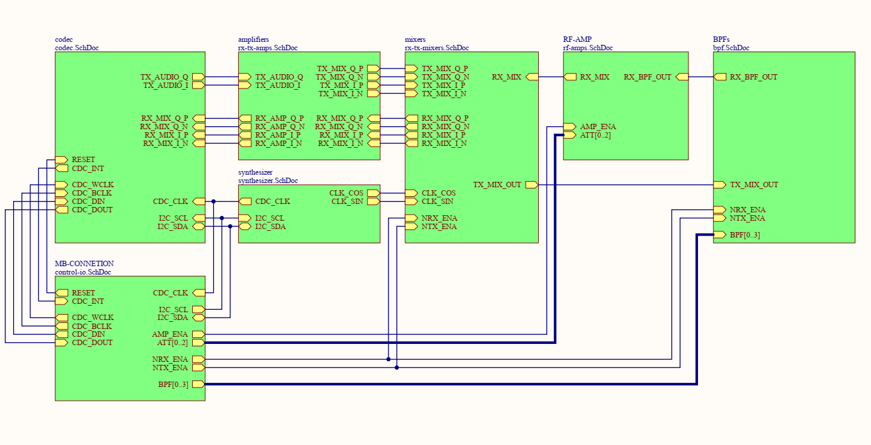Select the rx-tx-mixers.SchDoc file name label

tap(436, 48)
